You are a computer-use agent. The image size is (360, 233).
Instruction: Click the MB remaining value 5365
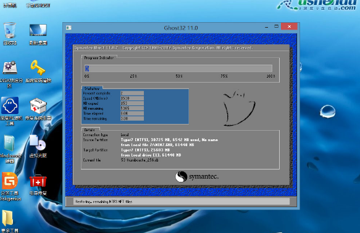click(132, 108)
